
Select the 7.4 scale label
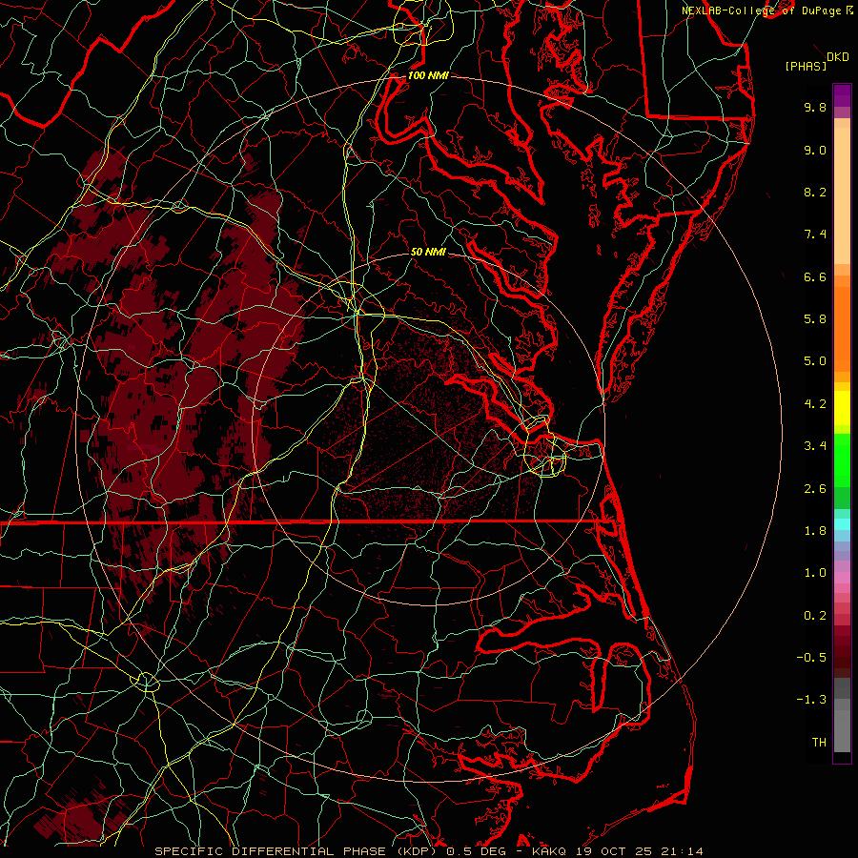[815, 235]
